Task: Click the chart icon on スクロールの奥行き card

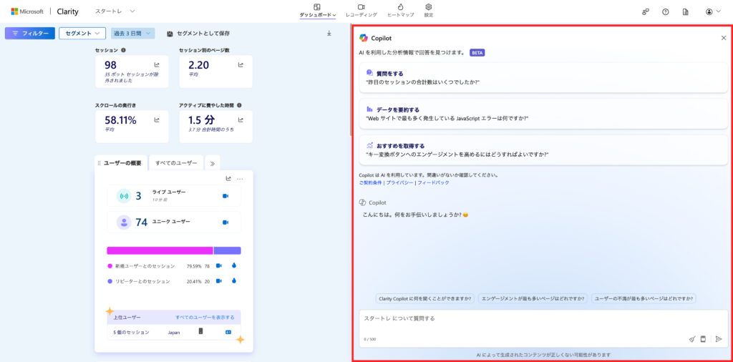Action: point(157,120)
